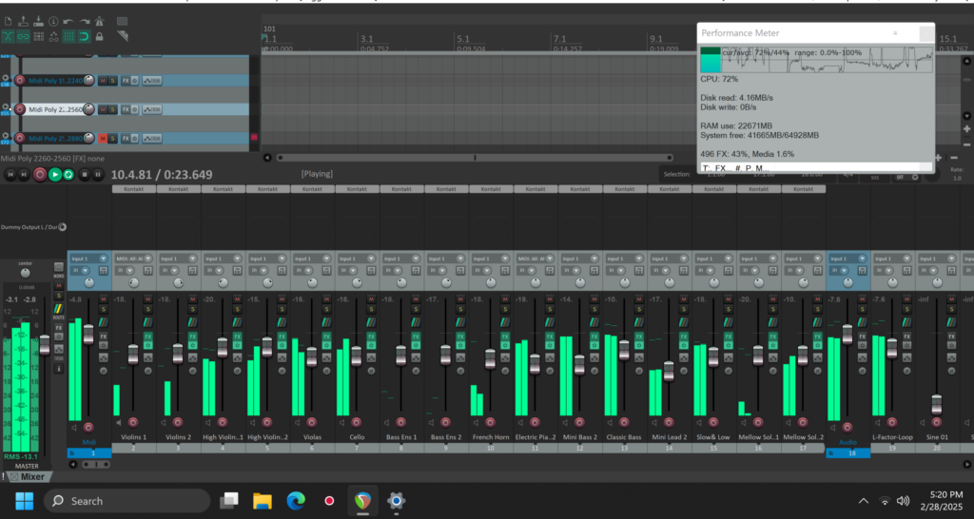Open MIDI: All input dropdown on Violins 1
Screen dimensions: 974x519
(133, 259)
